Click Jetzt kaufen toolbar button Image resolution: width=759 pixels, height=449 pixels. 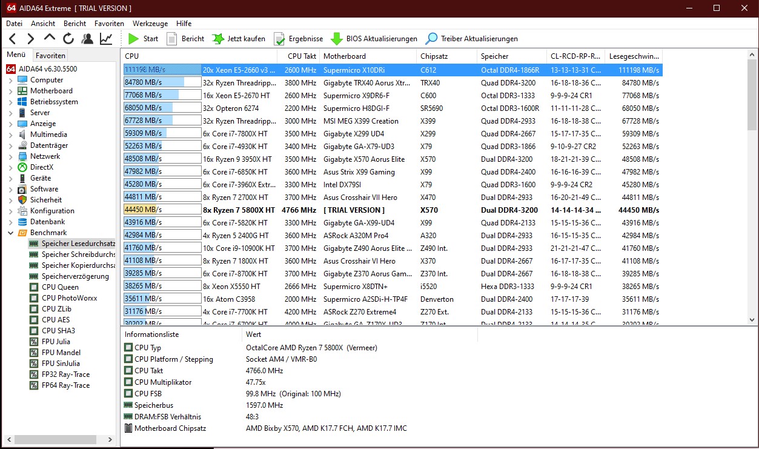[239, 39]
